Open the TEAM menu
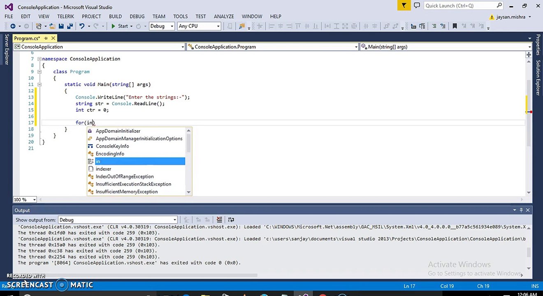Image resolution: width=543 pixels, height=296 pixels. [159, 16]
